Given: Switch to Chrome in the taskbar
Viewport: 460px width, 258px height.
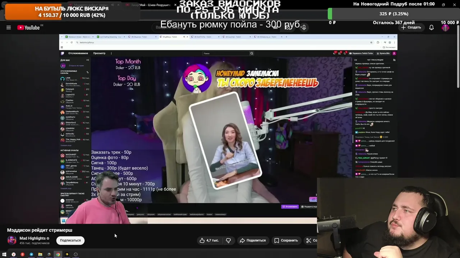Looking at the screenshot, I should [x=58, y=254].
